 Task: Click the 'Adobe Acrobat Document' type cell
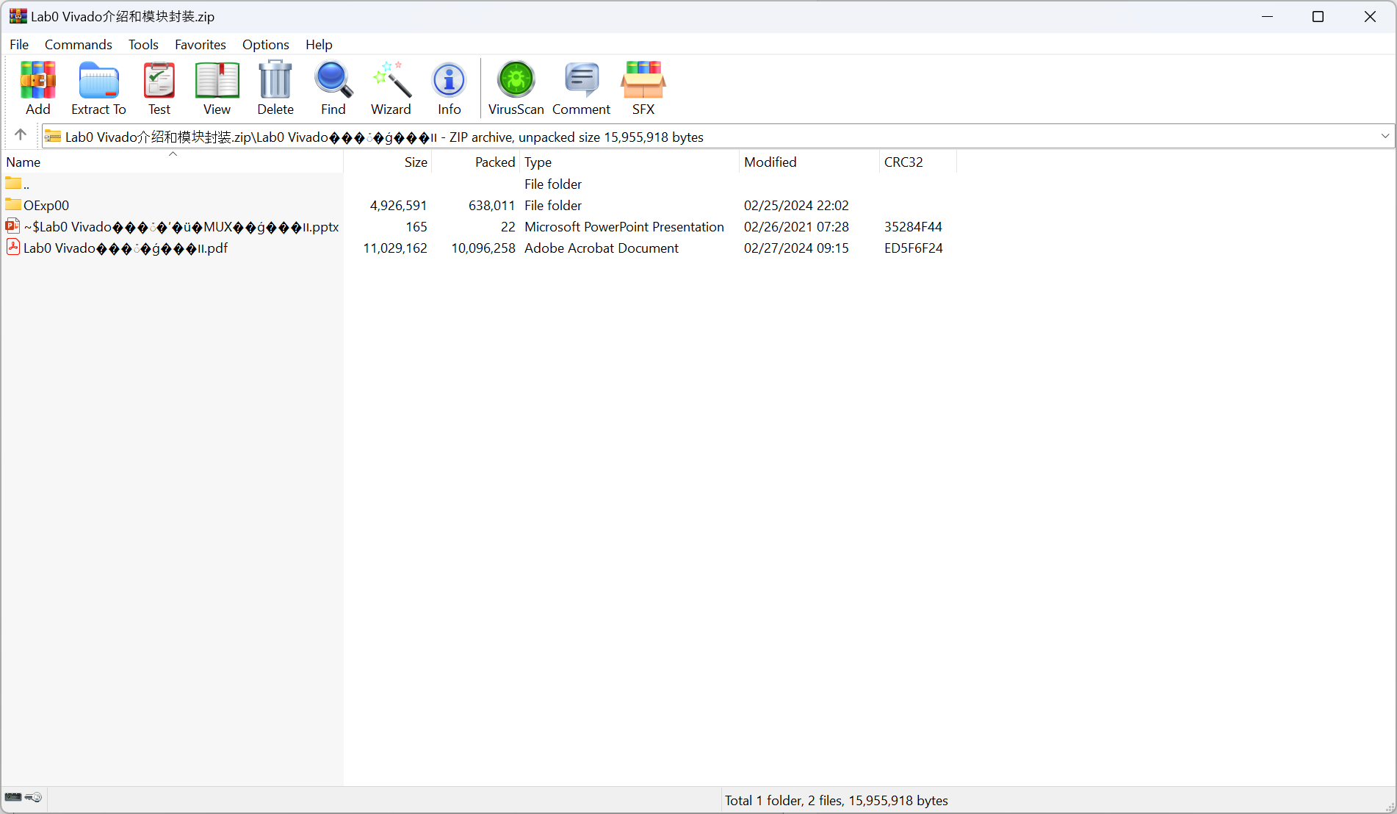coord(602,248)
